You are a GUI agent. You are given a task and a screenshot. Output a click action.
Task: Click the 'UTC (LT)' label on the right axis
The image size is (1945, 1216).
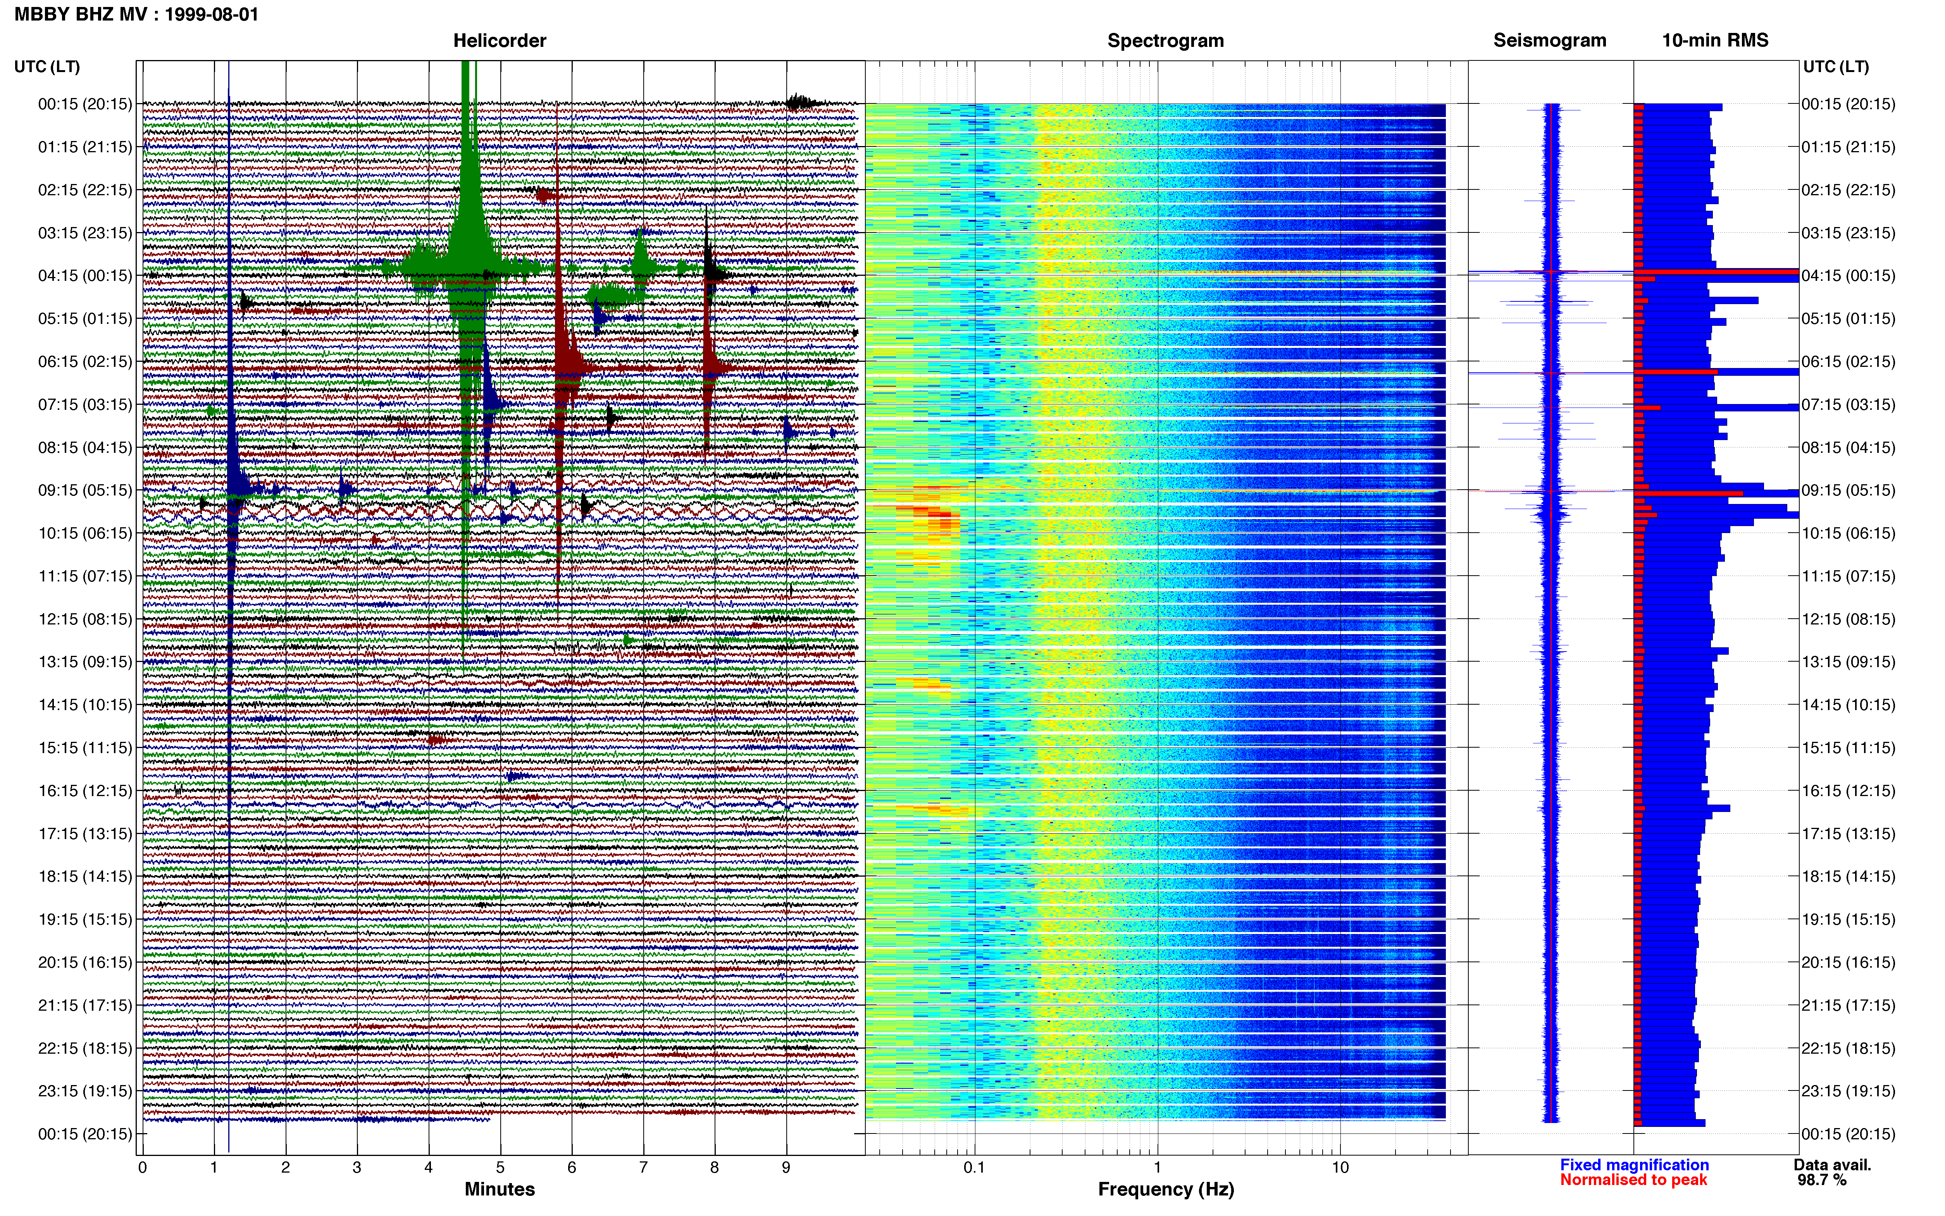(x=1836, y=67)
